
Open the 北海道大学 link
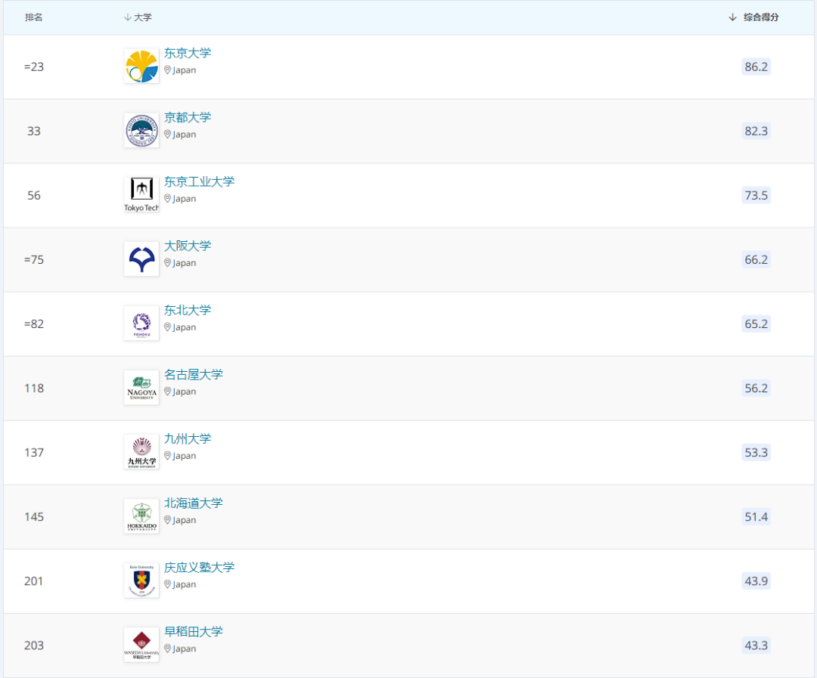tap(194, 503)
